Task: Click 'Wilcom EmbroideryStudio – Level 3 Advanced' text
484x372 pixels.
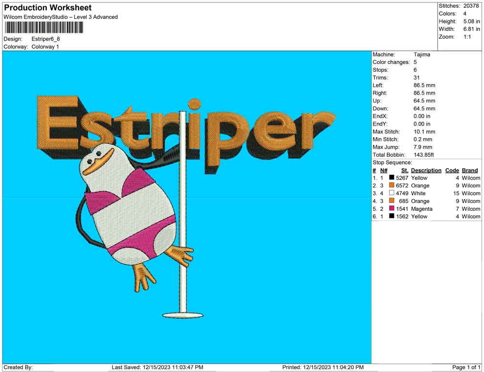Action: tap(61, 17)
